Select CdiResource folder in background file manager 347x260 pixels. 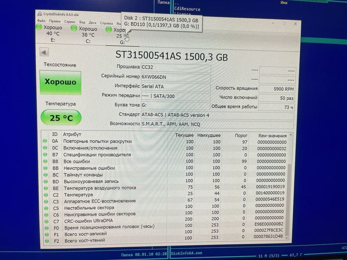click(187, 9)
